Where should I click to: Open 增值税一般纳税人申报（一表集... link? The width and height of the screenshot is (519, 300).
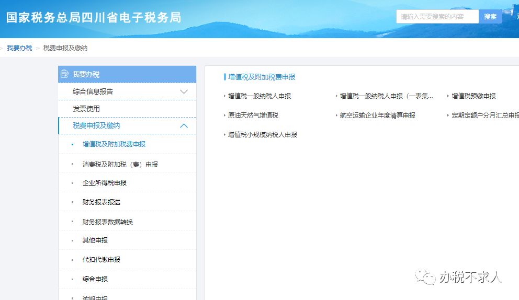386,96
